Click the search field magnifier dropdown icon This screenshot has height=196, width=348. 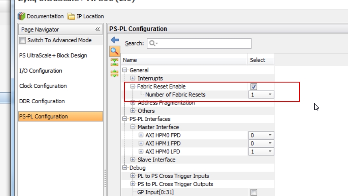(x=153, y=44)
